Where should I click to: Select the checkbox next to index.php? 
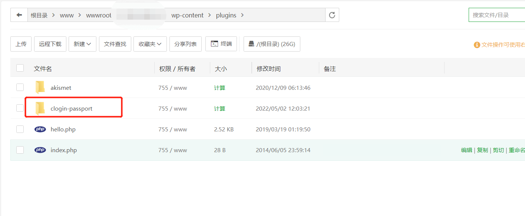click(20, 150)
